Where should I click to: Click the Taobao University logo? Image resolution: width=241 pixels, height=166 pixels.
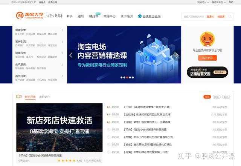[x=30, y=15]
